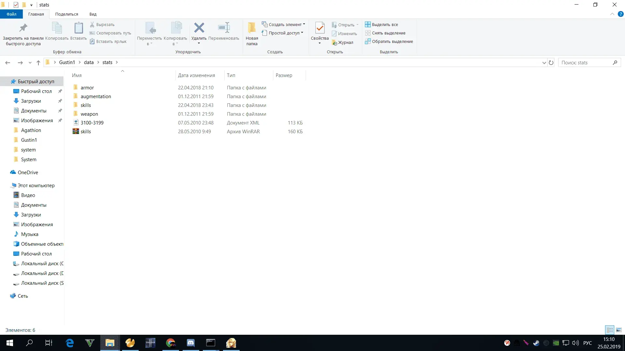Click Invert selection (Обратить выделение)
Screen dimensions: 625x351
389,41
